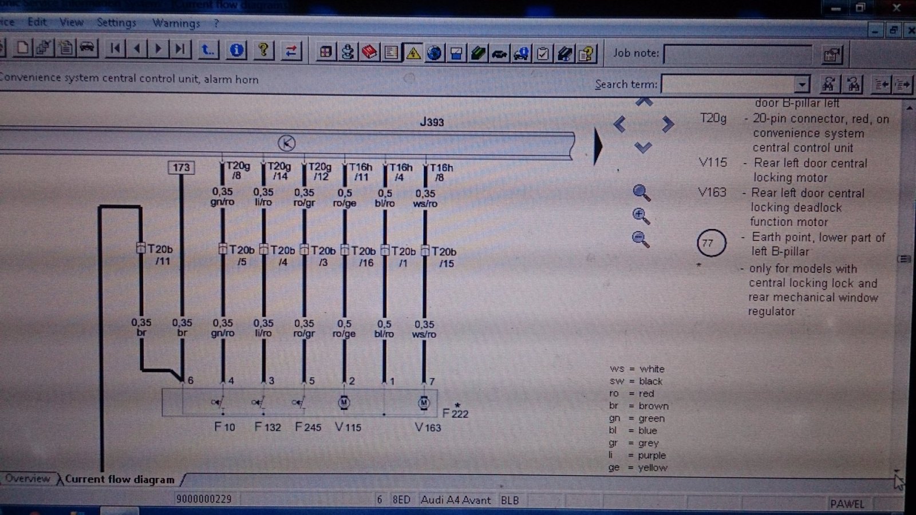Go to the next page arrow
This screenshot has height=515, width=916.
pyautogui.click(x=159, y=49)
